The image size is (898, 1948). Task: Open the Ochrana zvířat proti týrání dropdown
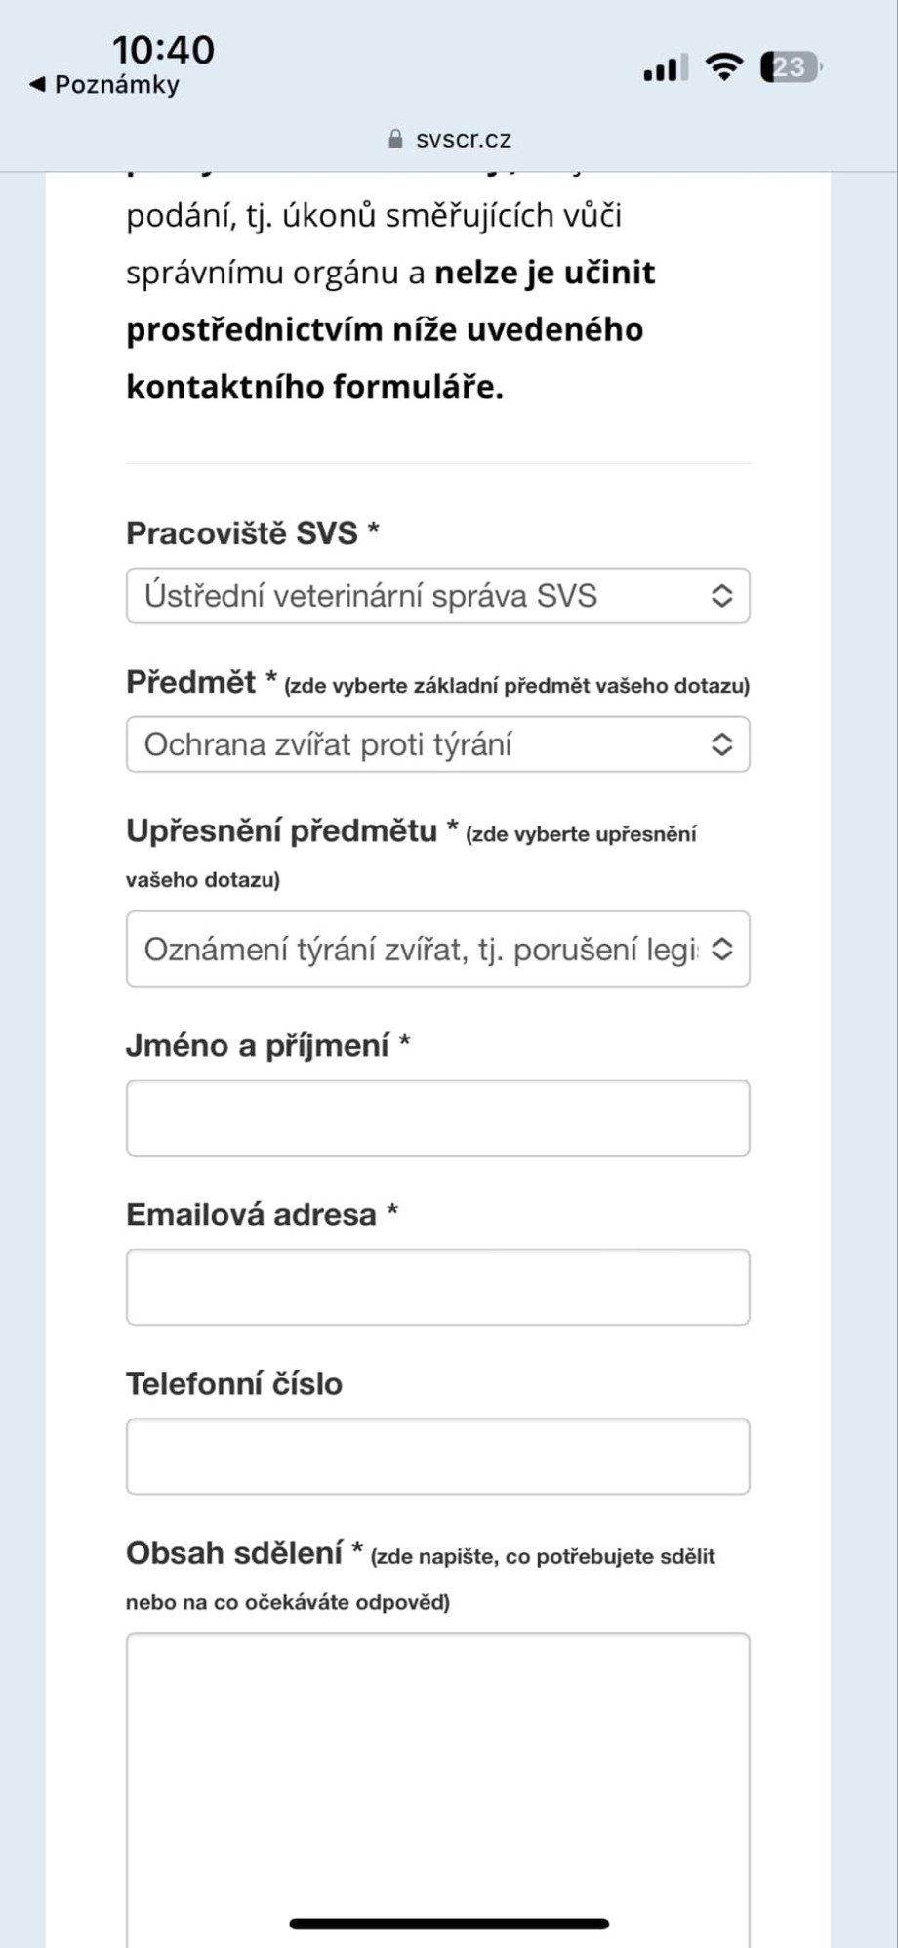(420, 744)
